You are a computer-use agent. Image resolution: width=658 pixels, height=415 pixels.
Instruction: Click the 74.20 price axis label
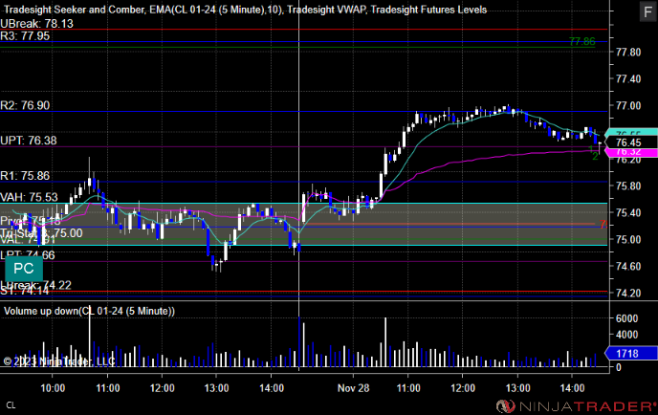[x=628, y=293]
